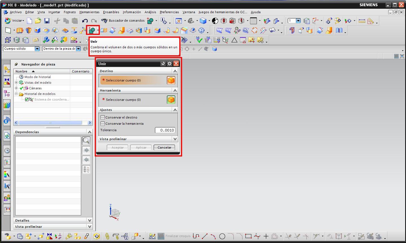The width and height of the screenshot is (406, 243).
Task: Reset the Unir dialog
Action: (x=163, y=63)
